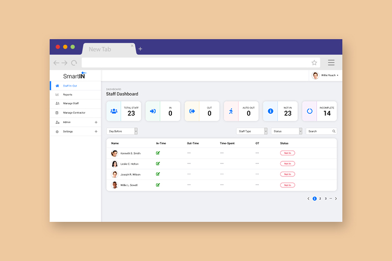Click the Total Staff people icon card

pyautogui.click(x=113, y=111)
